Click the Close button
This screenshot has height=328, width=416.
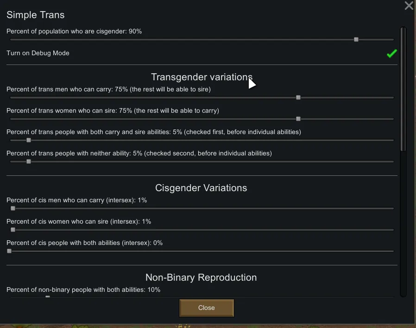coord(206,308)
